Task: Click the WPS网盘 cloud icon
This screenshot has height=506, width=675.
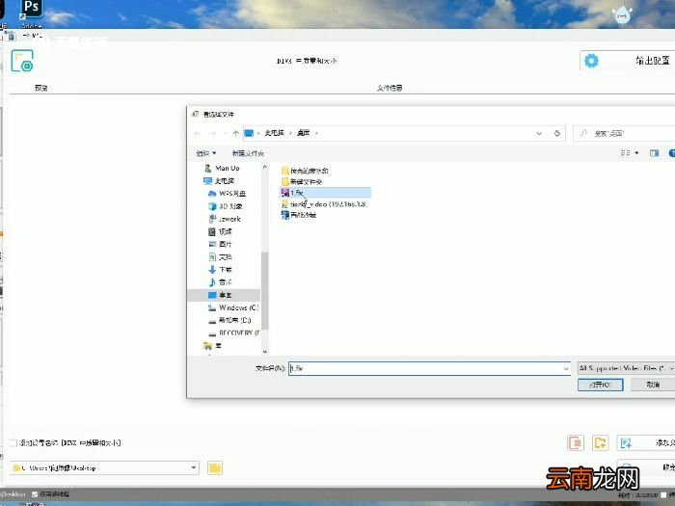Action: [x=212, y=194]
